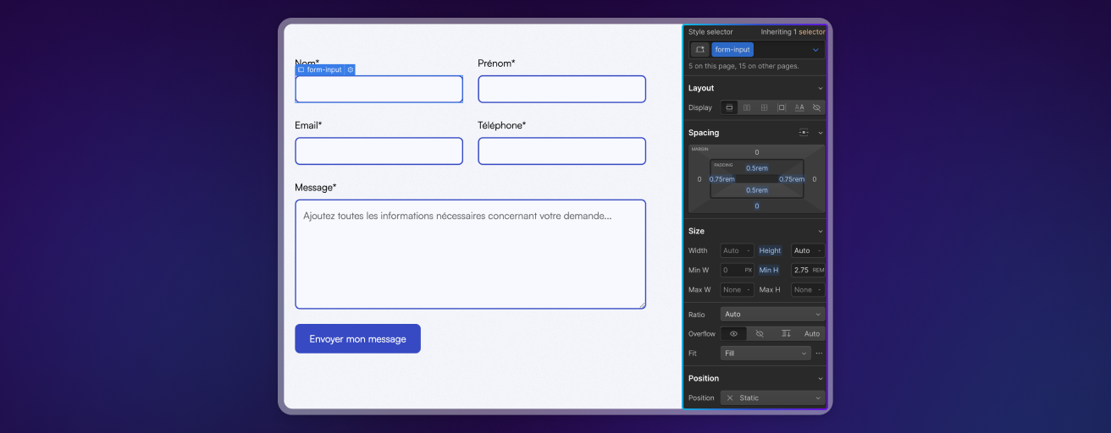Click the Nom input field
Screen dimensions: 1111x433
379,89
